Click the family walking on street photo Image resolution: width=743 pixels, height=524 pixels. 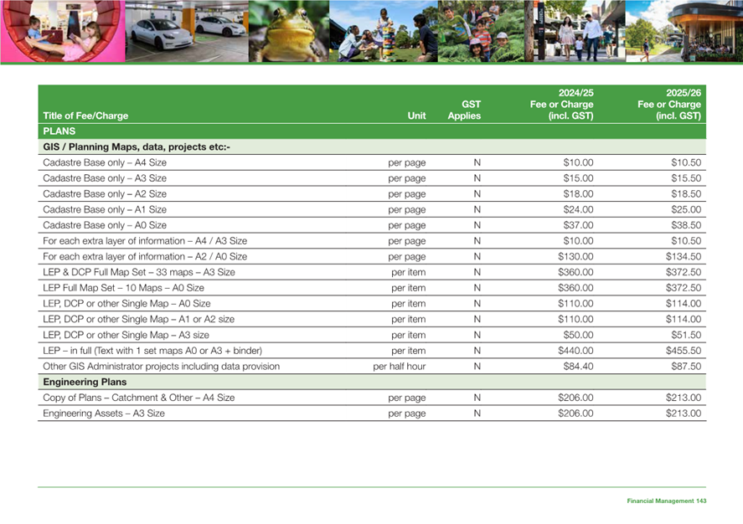[x=575, y=31]
